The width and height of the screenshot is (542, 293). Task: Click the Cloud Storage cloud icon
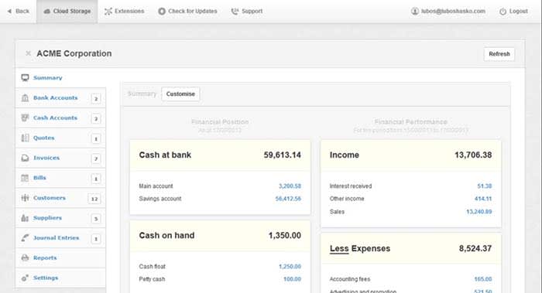[x=47, y=12]
